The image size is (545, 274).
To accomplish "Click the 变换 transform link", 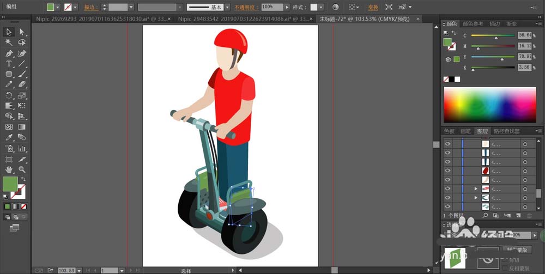I will (373, 7).
